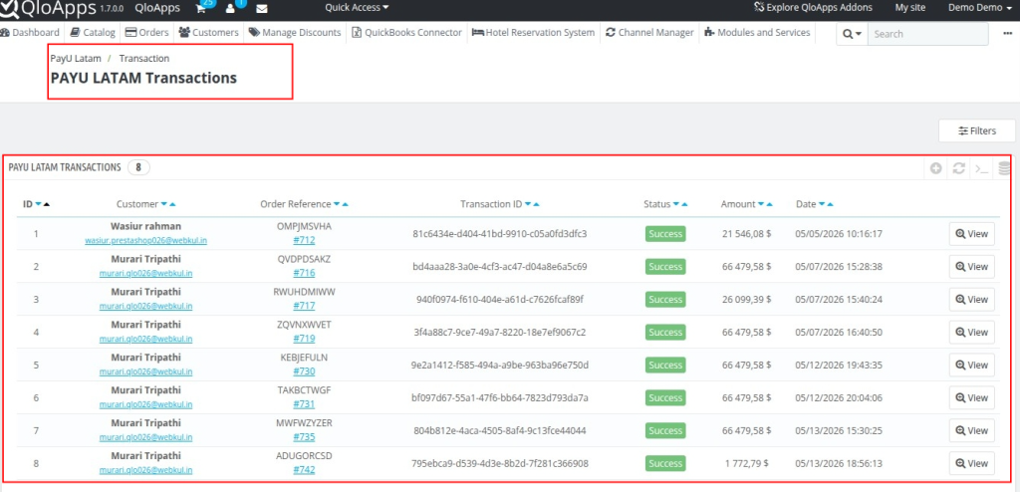
Task: Click the add new record plus icon
Action: point(936,168)
